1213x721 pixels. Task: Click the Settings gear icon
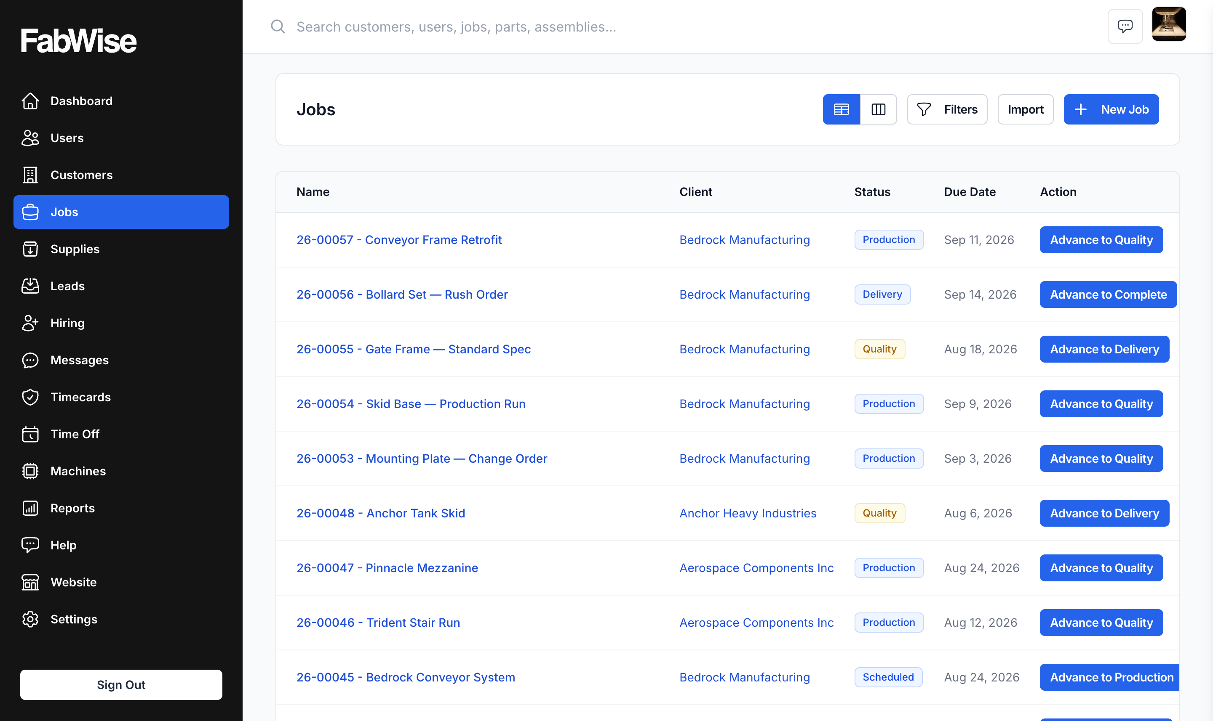(30, 619)
